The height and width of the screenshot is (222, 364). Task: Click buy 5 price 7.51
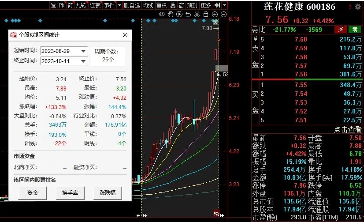click(301, 120)
